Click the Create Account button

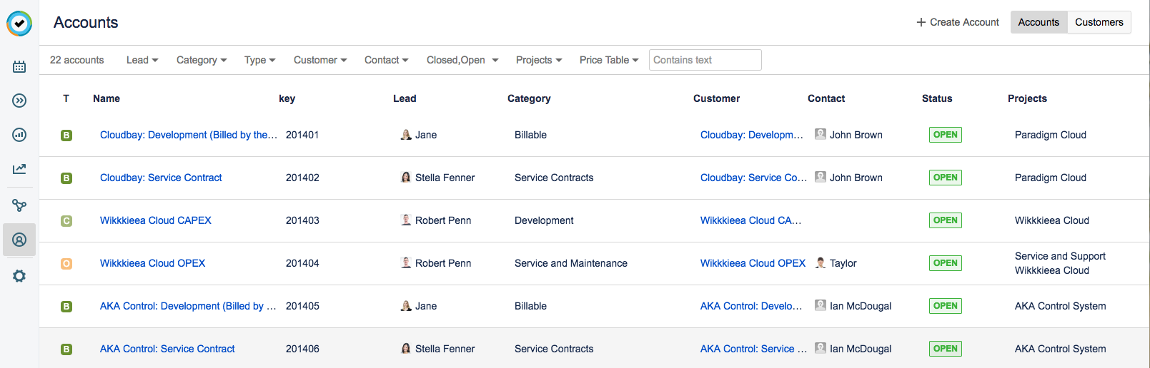click(958, 22)
